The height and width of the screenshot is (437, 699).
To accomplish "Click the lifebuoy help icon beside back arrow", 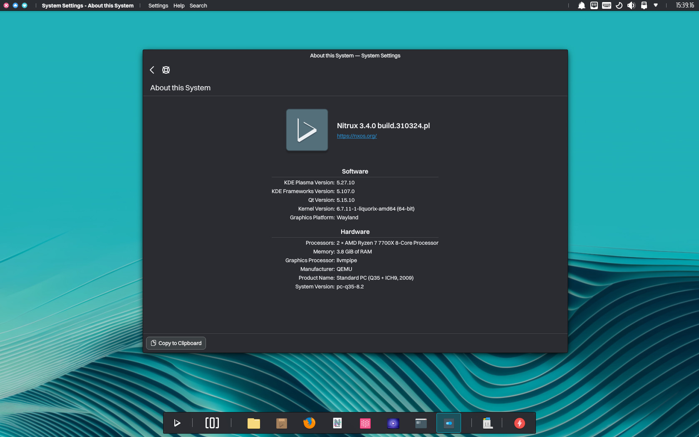I will [166, 70].
